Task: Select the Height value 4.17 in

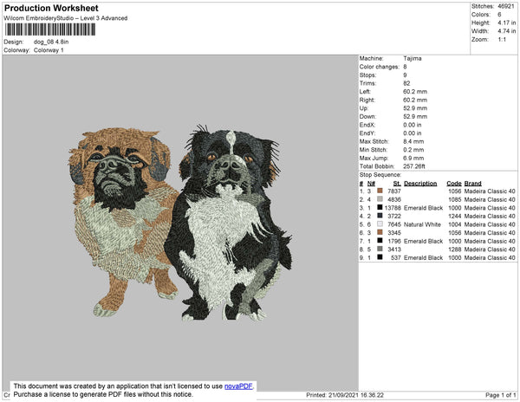Action: [x=507, y=23]
